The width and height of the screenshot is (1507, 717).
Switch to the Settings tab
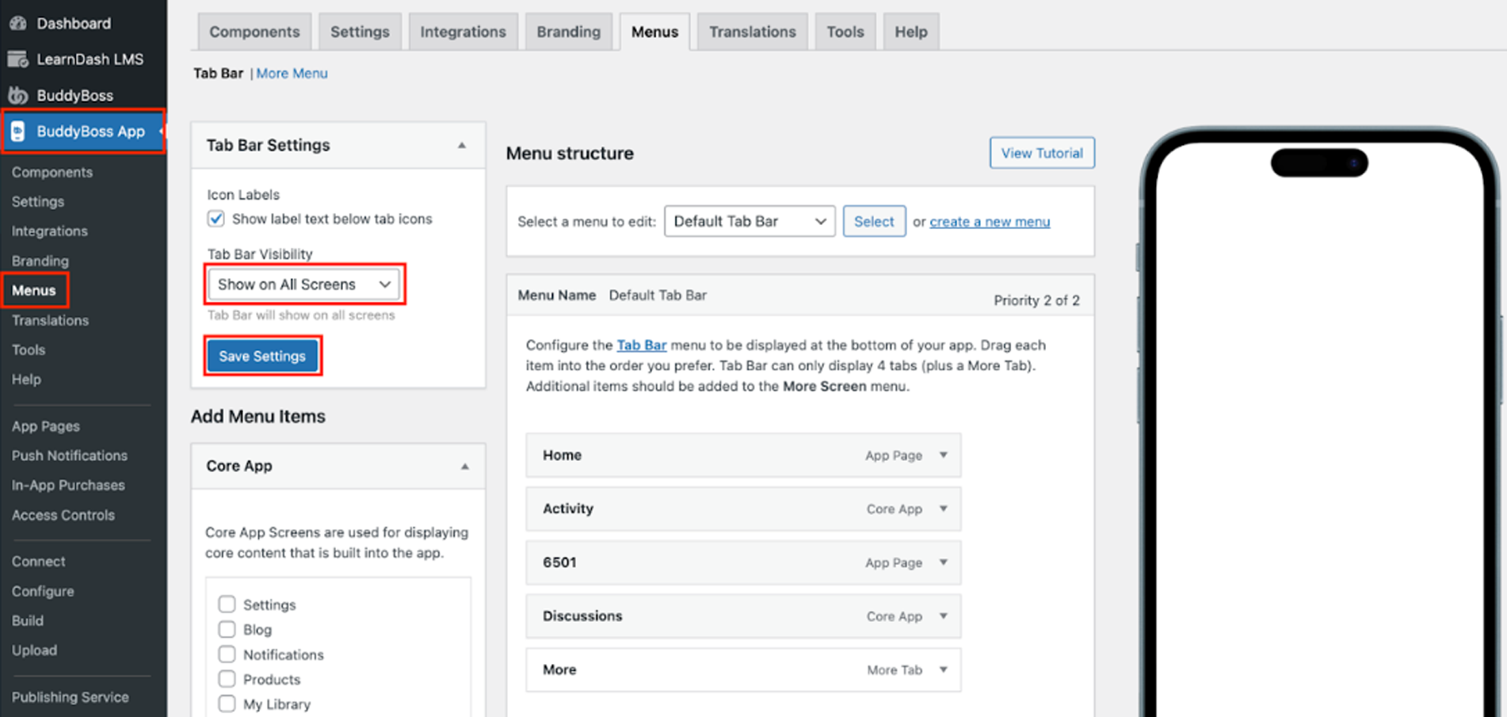[360, 32]
